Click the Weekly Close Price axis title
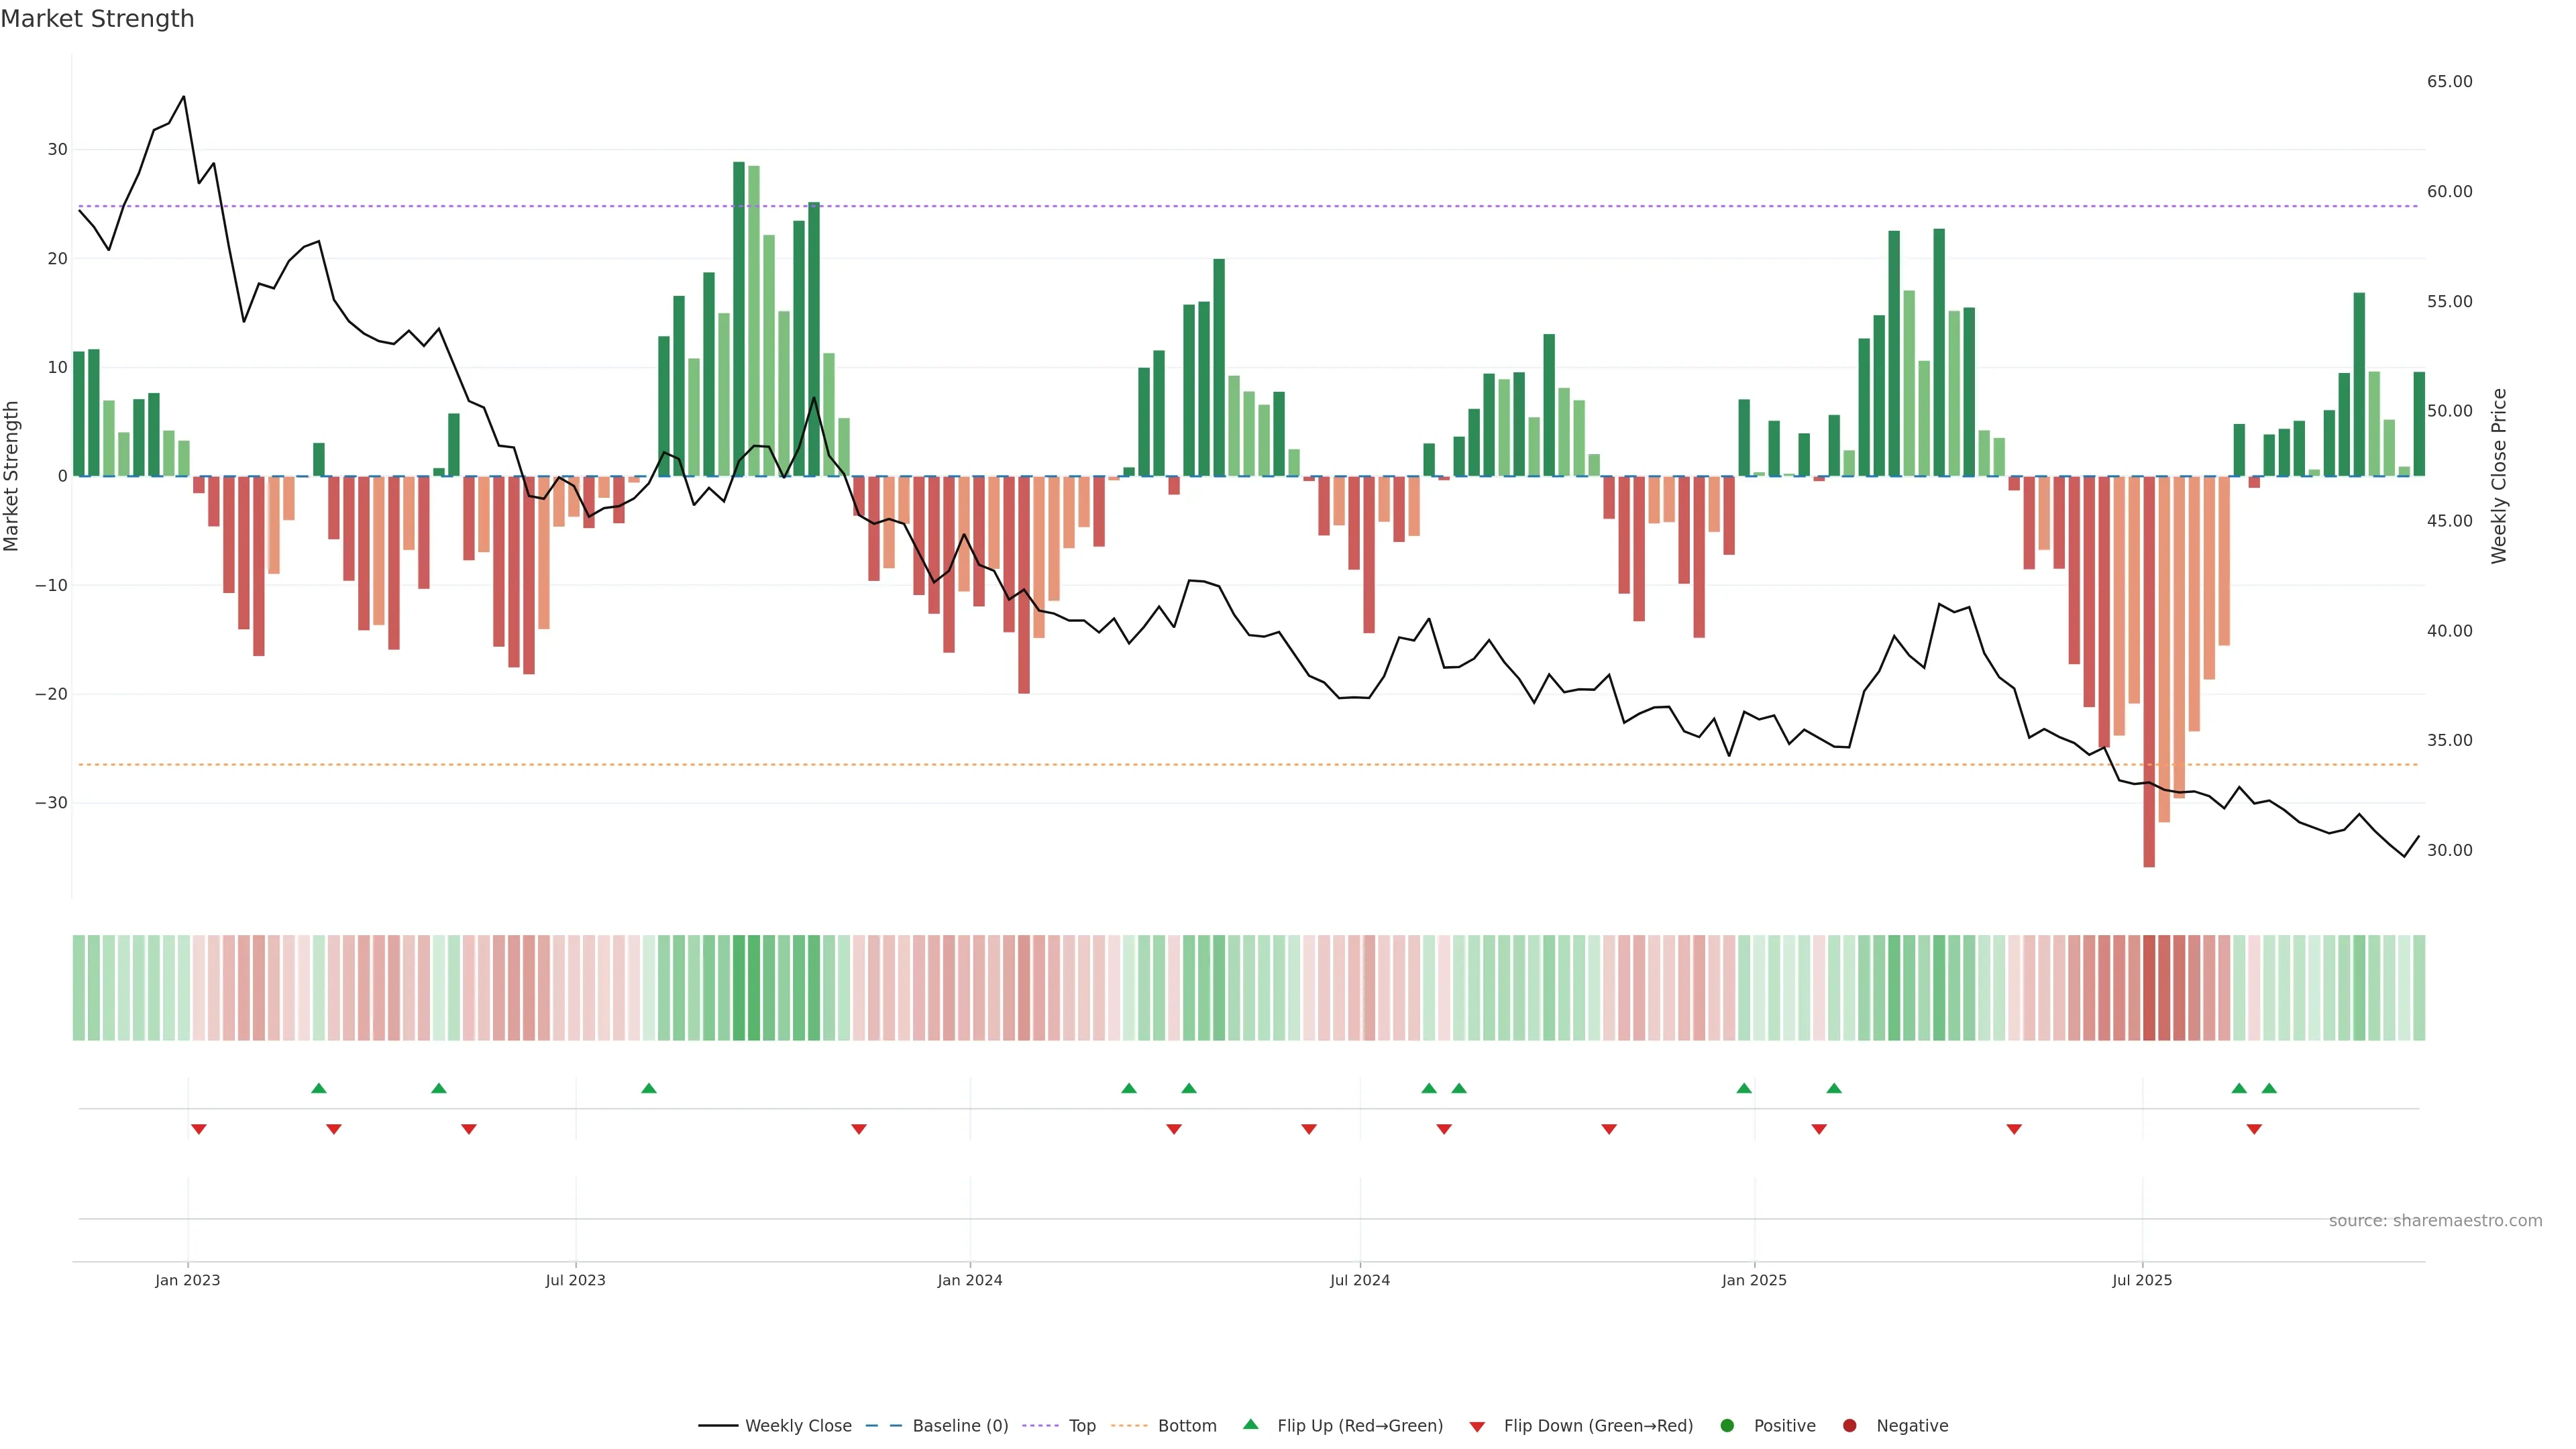The width and height of the screenshot is (2576, 1449). point(2499,476)
